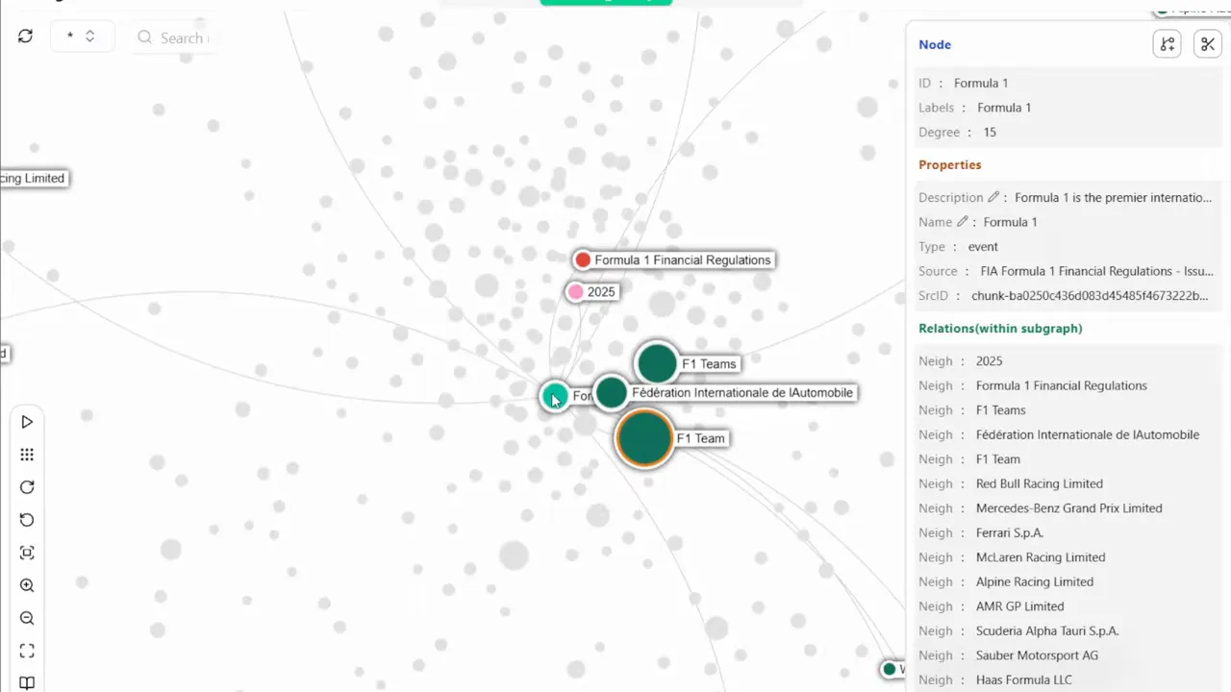The width and height of the screenshot is (1231, 692).
Task: Edit the Description property via its pencil icon
Action: [993, 196]
